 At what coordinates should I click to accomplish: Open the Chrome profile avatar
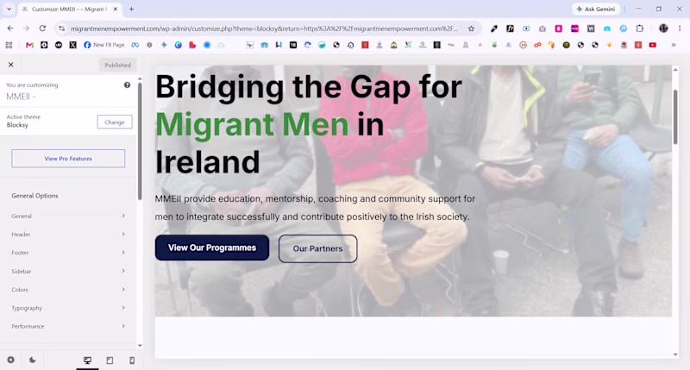(x=663, y=28)
